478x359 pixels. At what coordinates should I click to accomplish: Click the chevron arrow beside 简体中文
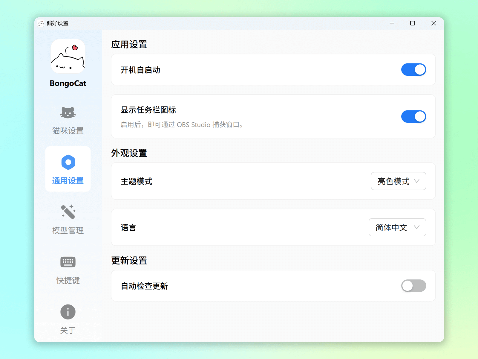pos(416,227)
